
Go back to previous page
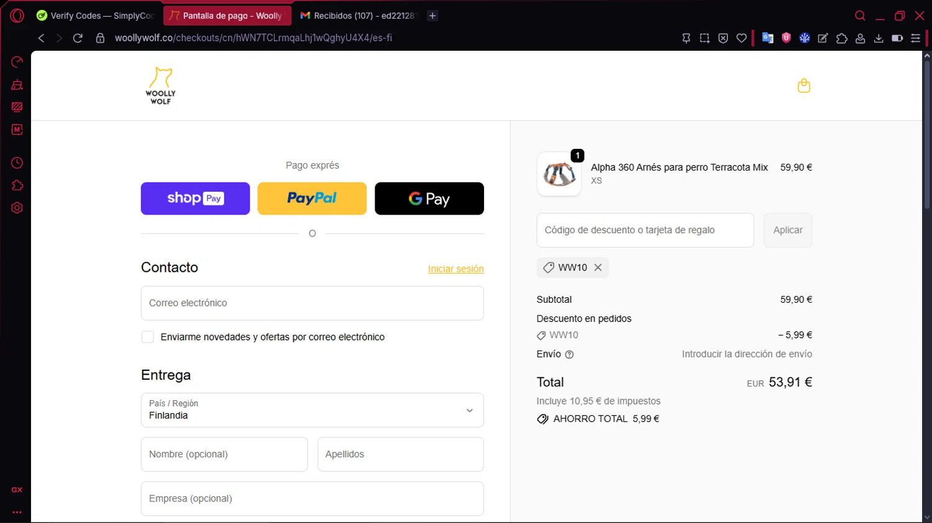41,38
